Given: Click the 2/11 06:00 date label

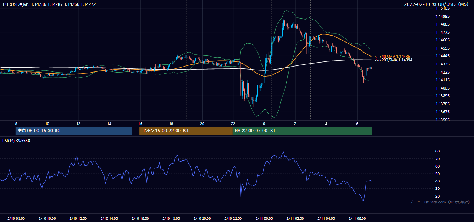Looking at the screenshot, I should [357, 219].
